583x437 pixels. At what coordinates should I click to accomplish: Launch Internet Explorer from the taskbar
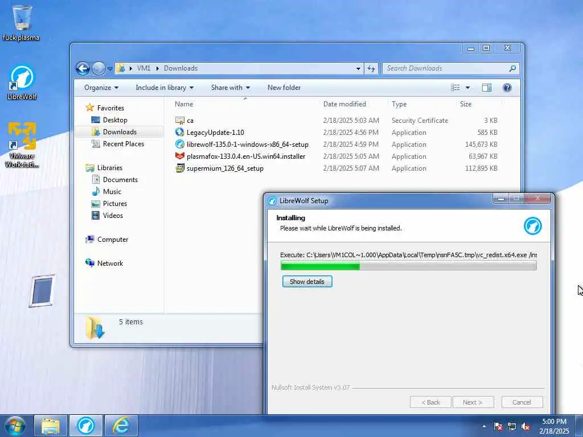[121, 426]
